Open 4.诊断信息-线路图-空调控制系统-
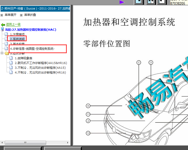188x150 pixels. (32, 49)
